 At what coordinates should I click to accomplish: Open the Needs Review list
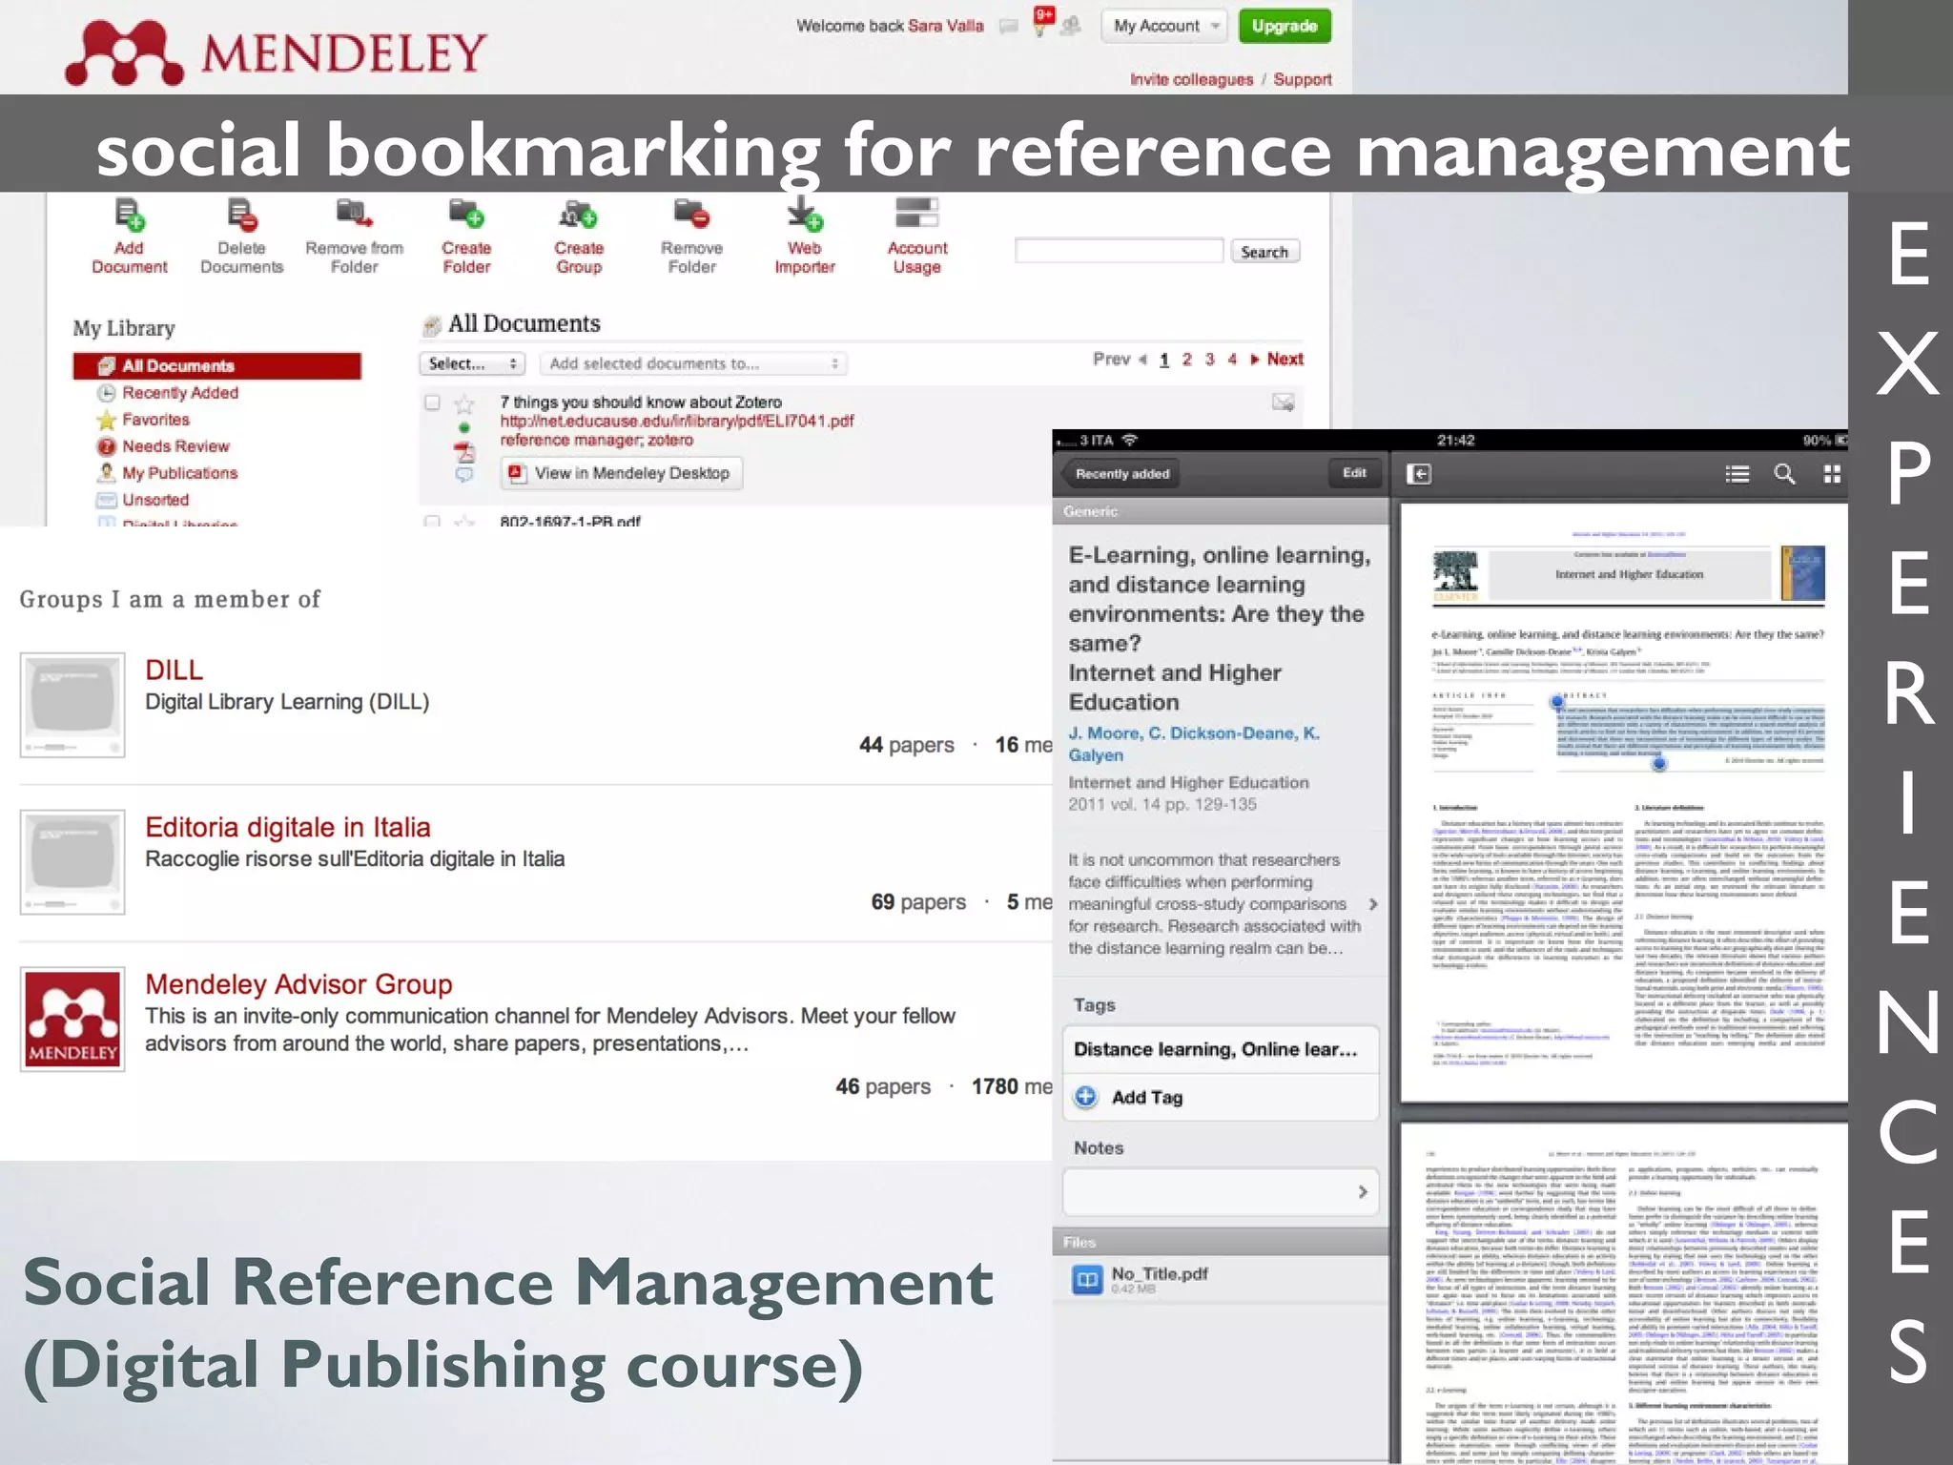point(175,446)
